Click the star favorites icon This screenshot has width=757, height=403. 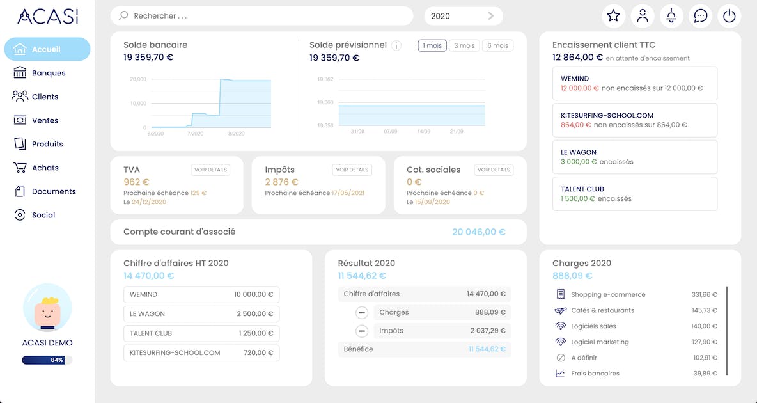pos(613,17)
